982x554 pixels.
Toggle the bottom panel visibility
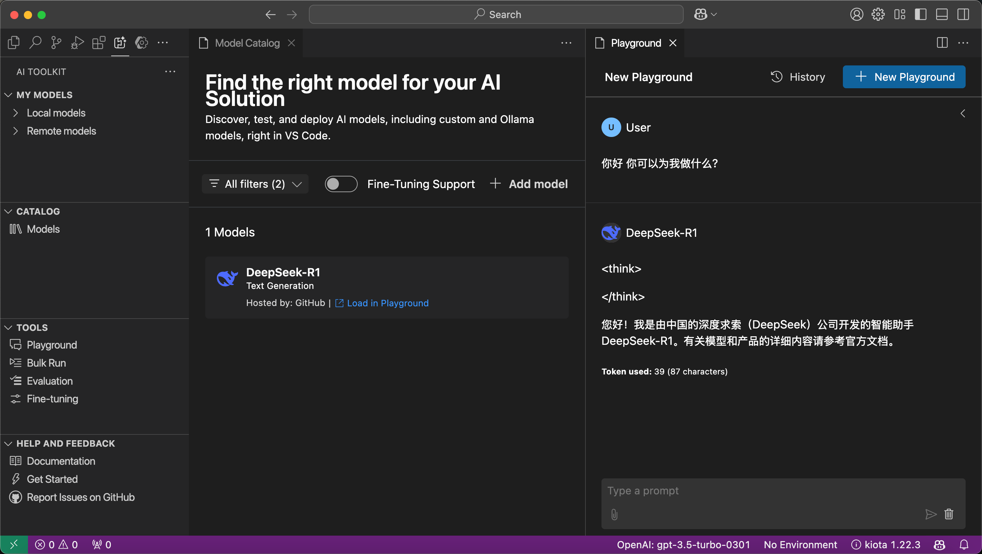tap(941, 14)
